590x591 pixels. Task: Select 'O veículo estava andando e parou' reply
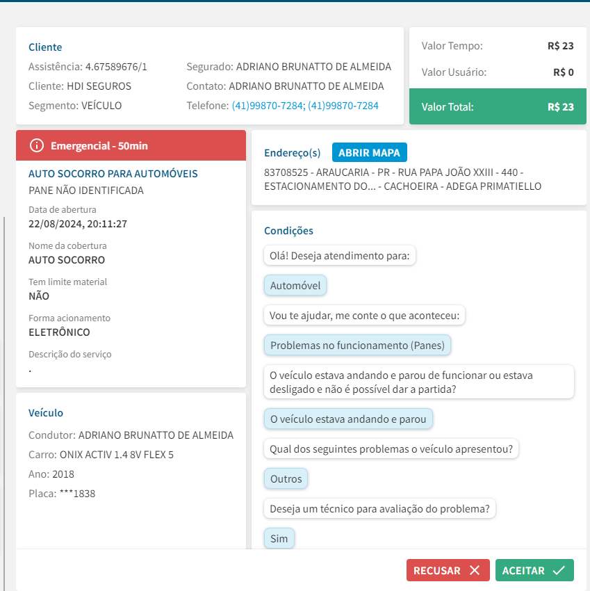pyautogui.click(x=349, y=419)
